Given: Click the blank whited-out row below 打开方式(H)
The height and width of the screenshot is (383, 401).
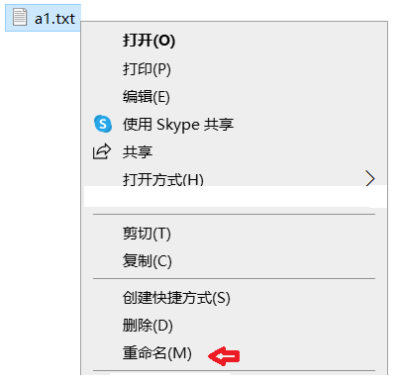Looking at the screenshot, I should coord(235,197).
